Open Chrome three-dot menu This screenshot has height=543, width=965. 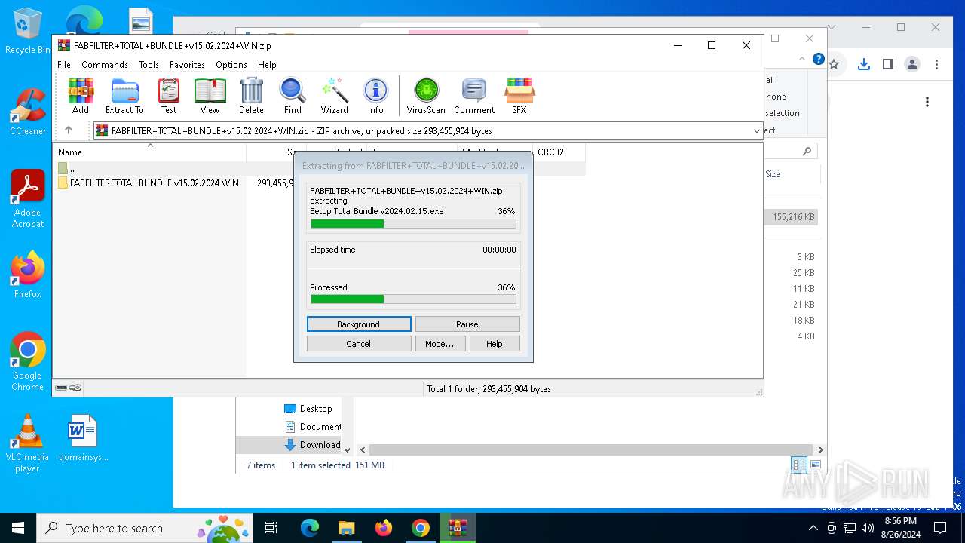[936, 65]
